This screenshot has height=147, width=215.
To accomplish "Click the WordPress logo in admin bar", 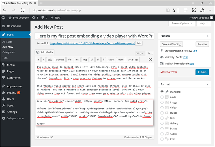I will pos(3,18).
